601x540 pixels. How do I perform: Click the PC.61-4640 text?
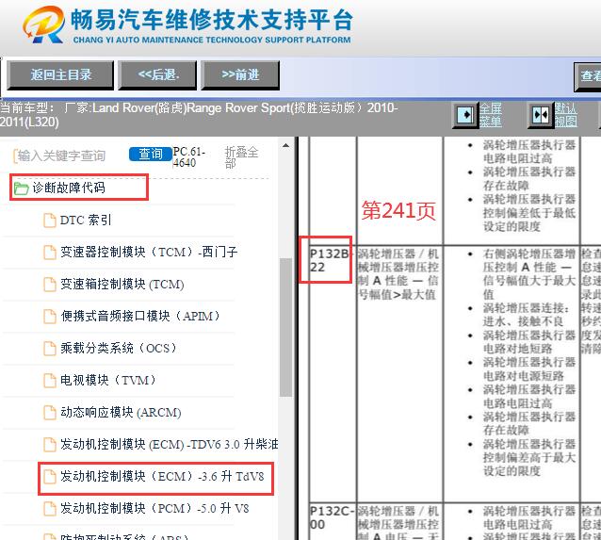tap(189, 156)
